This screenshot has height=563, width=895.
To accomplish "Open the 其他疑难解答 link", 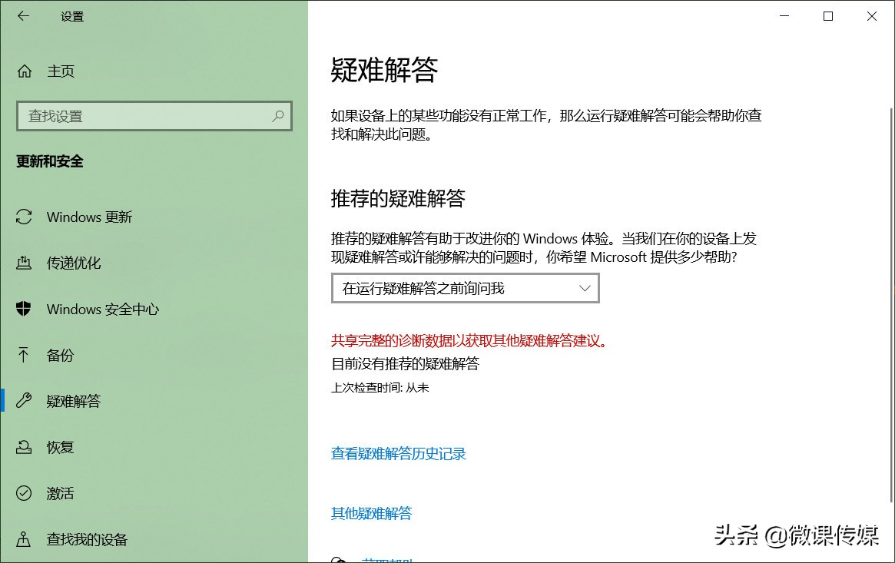I will pyautogui.click(x=371, y=513).
